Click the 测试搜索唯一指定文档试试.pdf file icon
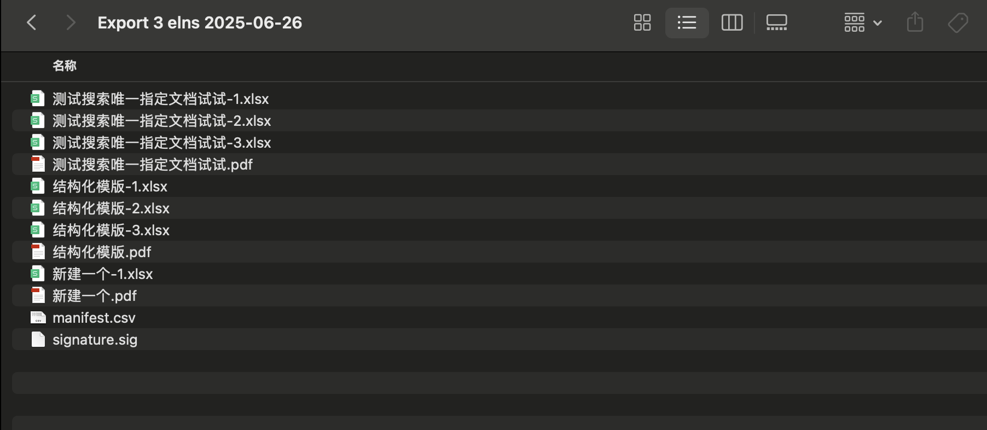The image size is (987, 430). coord(38,164)
